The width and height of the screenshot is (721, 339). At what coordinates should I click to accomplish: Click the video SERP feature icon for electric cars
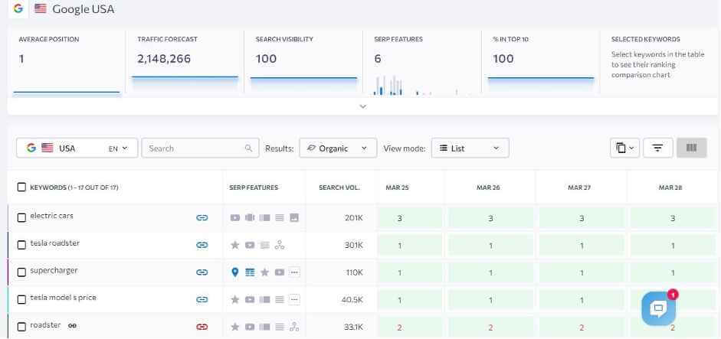235,218
